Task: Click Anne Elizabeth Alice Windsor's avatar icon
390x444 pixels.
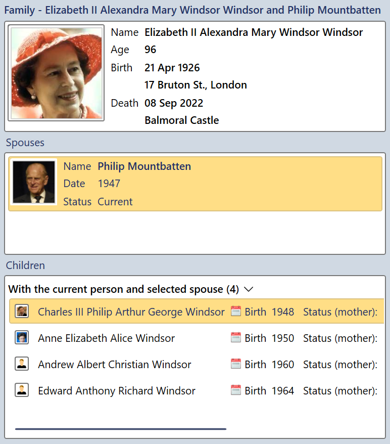Action: [22, 338]
